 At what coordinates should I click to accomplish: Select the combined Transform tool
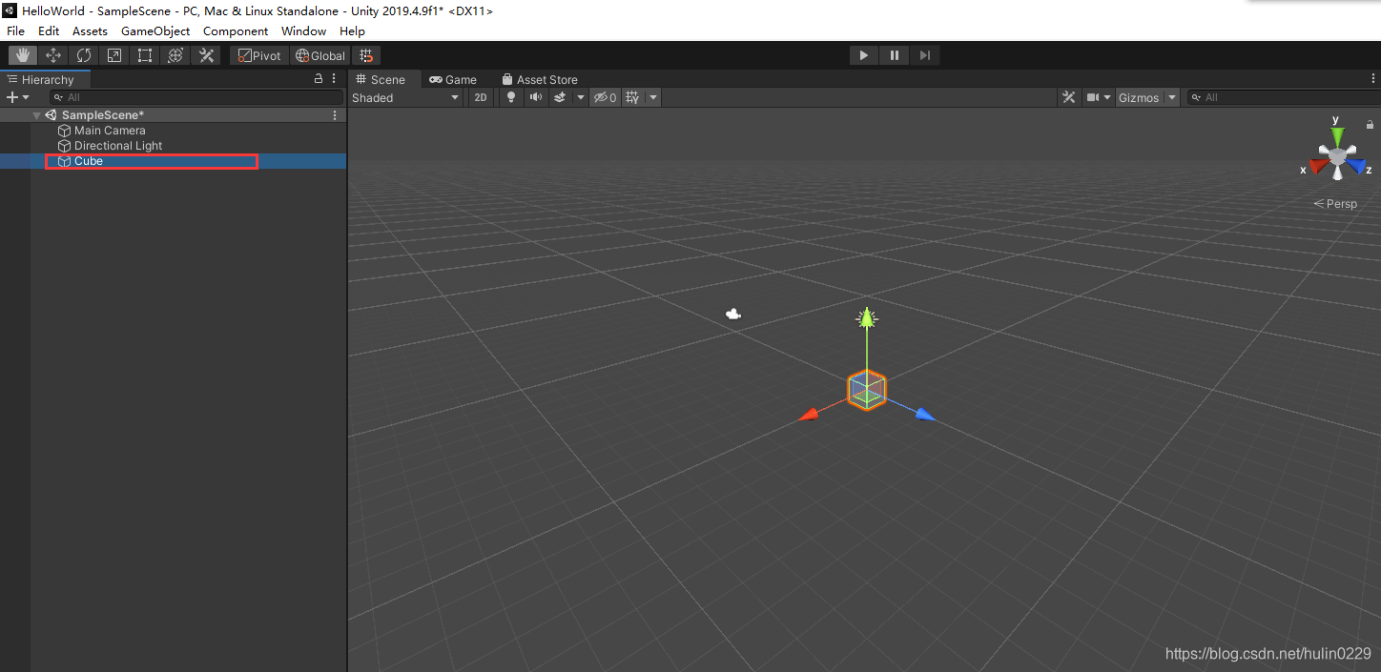[175, 55]
